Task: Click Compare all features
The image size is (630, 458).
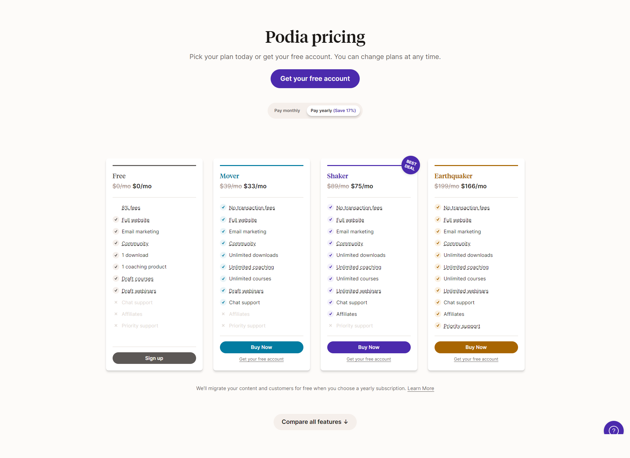Action: pos(315,422)
